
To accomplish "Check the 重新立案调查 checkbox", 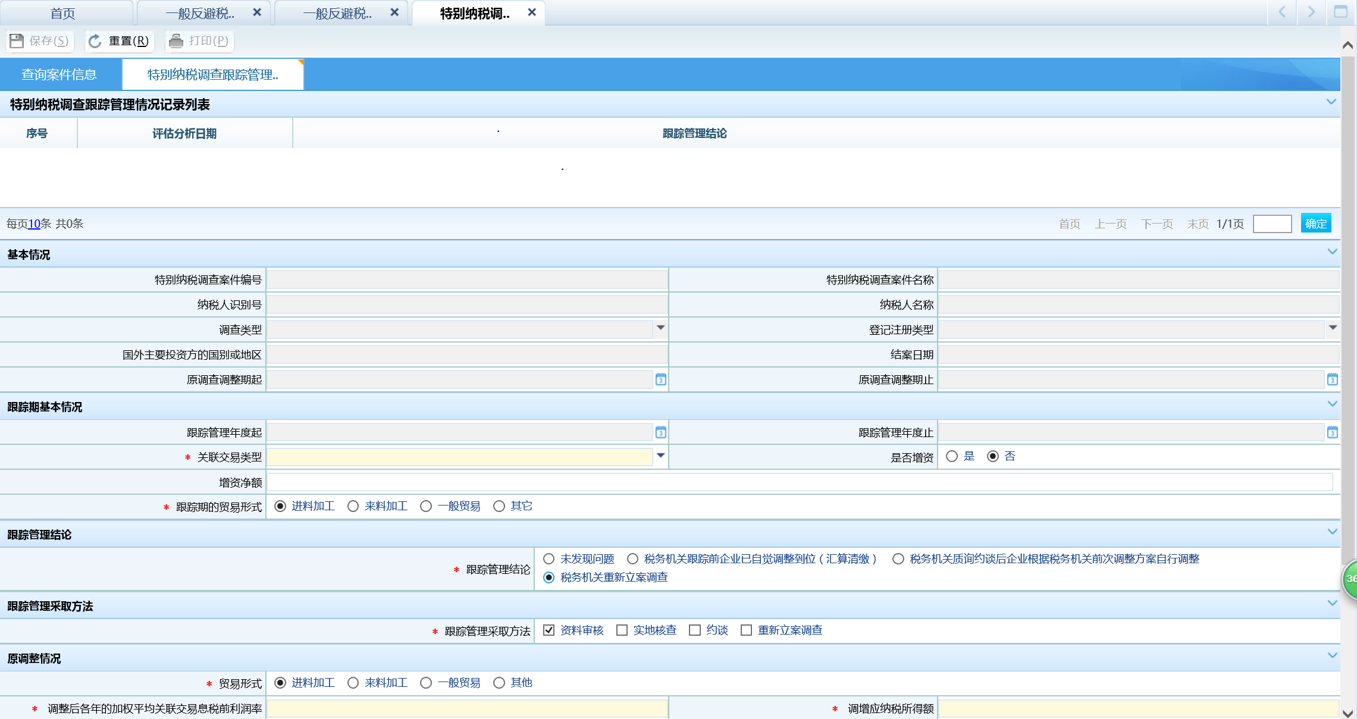I will pyautogui.click(x=746, y=630).
